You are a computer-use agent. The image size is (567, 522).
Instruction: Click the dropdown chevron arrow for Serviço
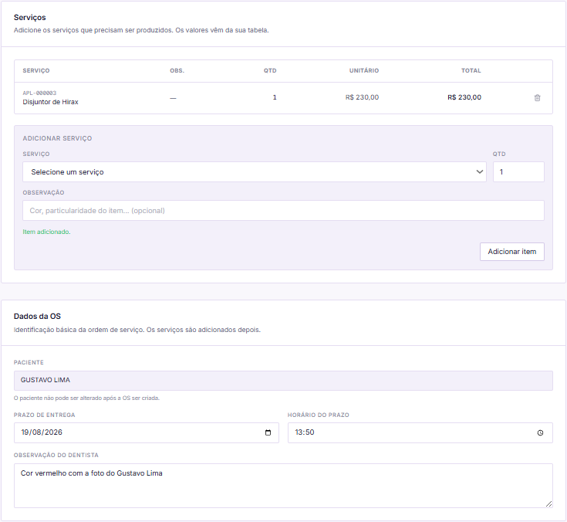tap(480, 172)
